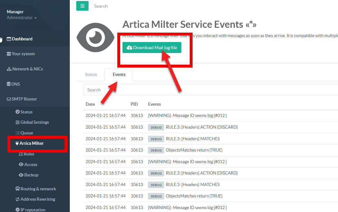This screenshot has height=212, width=338.
Task: Open the Queue sidebar entry
Action: pos(26,133)
